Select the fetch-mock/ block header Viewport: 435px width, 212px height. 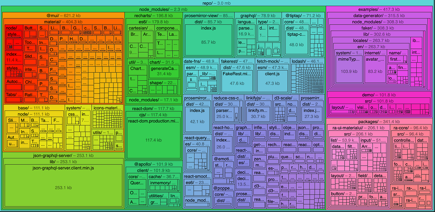click(x=272, y=61)
